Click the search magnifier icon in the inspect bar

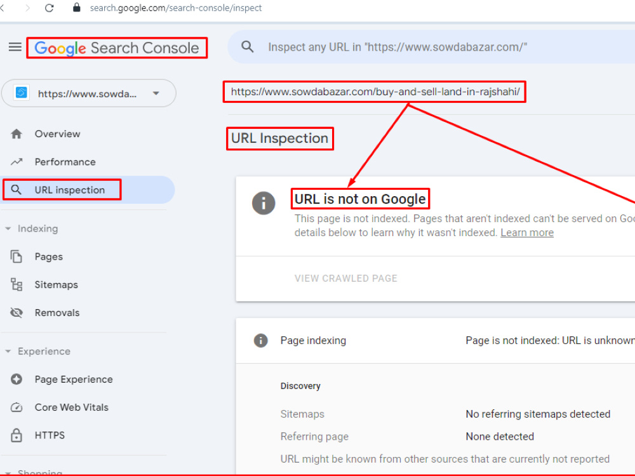click(248, 47)
